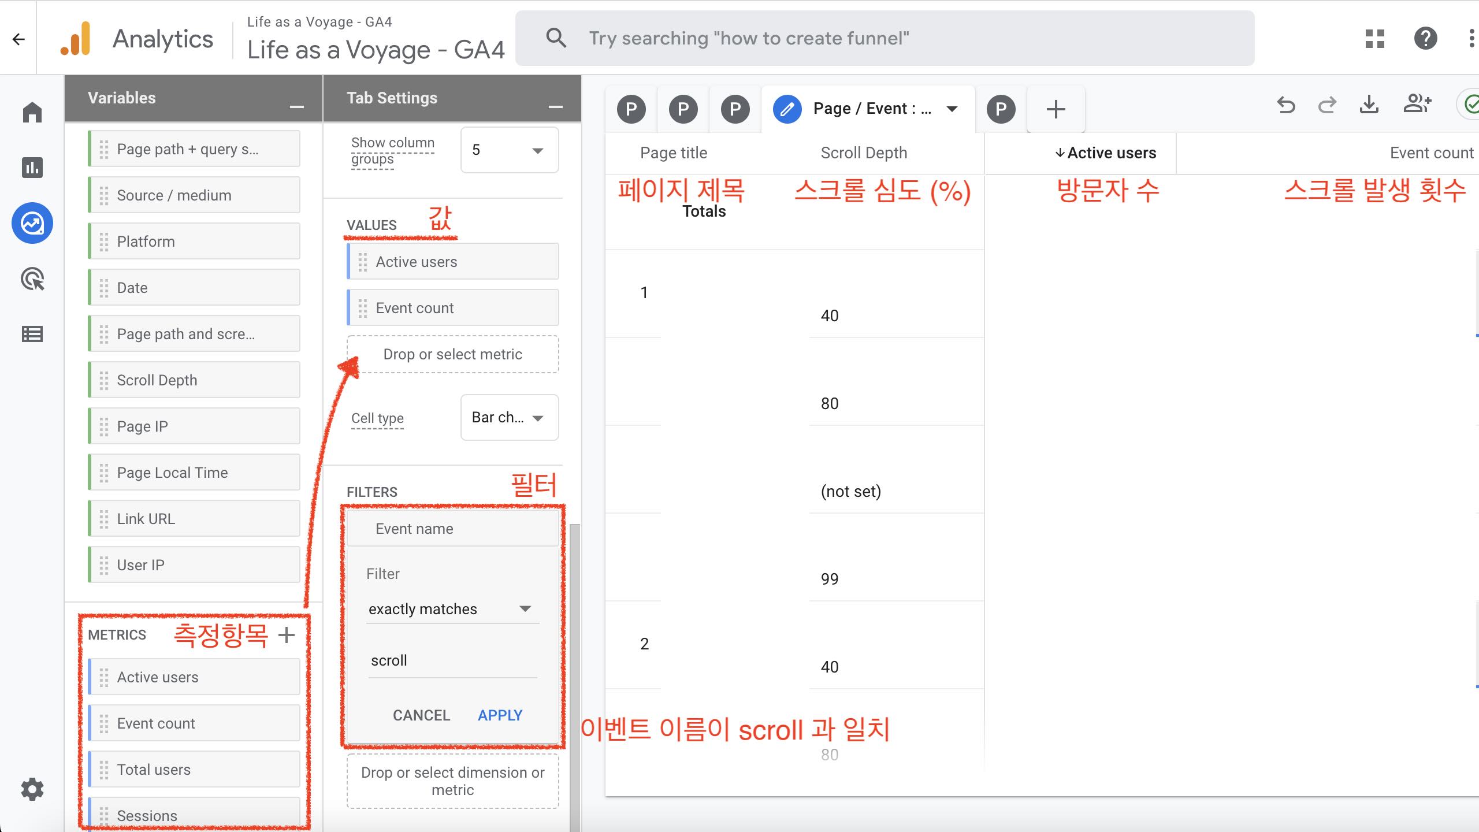Select the first P exploration tab
Screen dimensions: 1479x832
coord(631,109)
